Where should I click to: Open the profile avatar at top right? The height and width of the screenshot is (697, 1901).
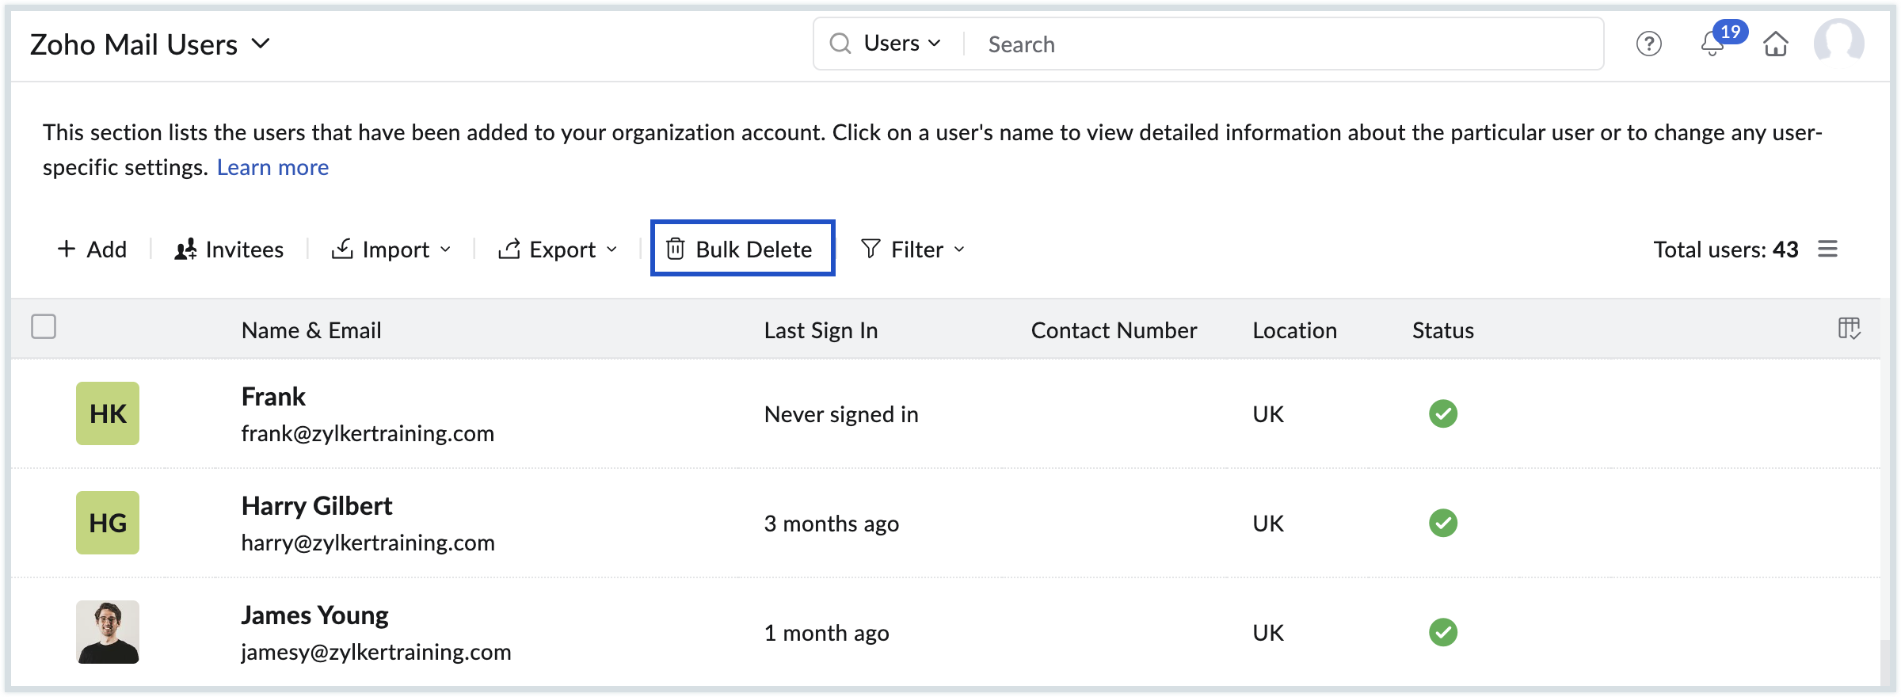click(1838, 43)
